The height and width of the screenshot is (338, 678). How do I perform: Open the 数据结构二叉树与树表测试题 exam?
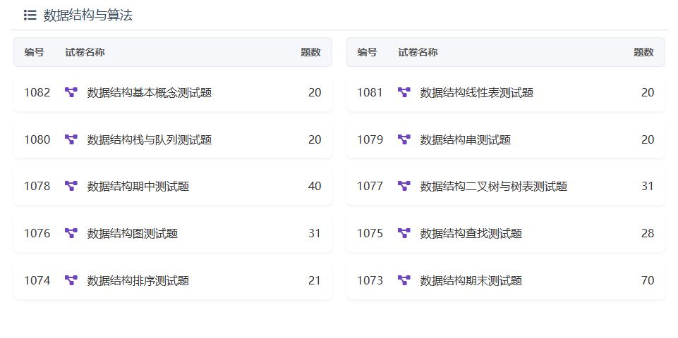[x=493, y=187]
